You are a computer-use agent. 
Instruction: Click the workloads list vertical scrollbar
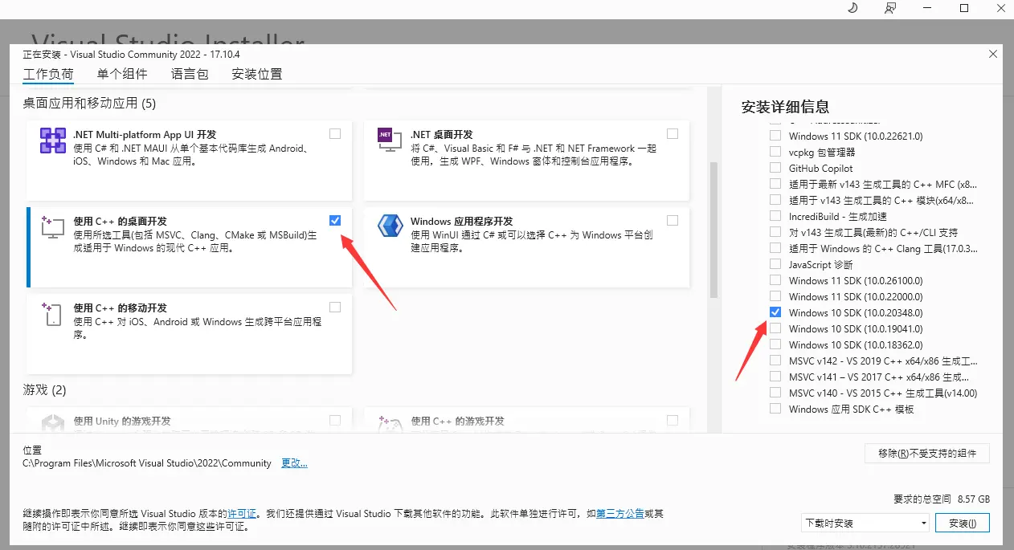pos(713,229)
